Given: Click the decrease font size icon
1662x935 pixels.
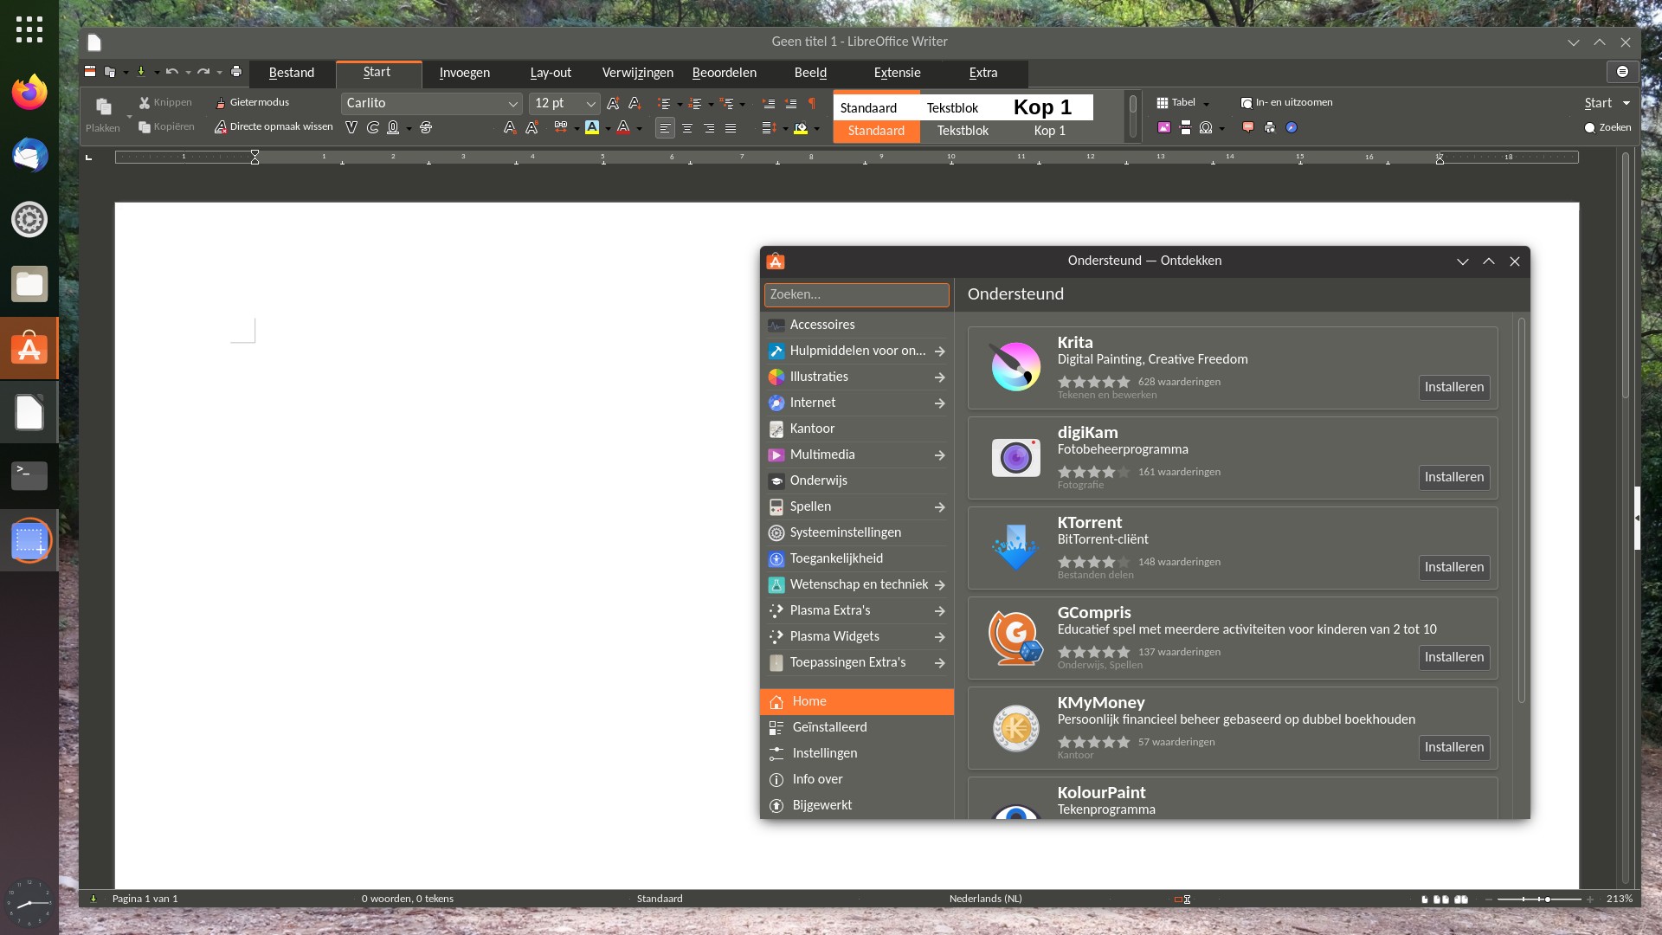Looking at the screenshot, I should click(x=635, y=103).
